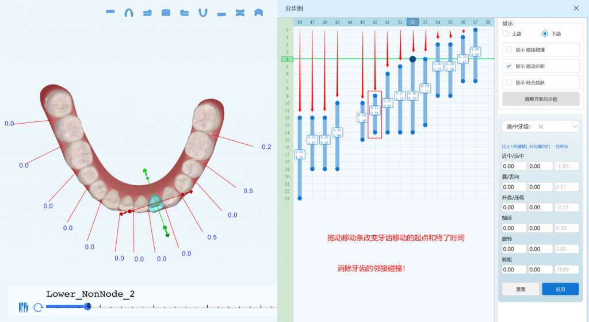Select tooth 32 column header
This screenshot has height=322, width=589.
tap(412, 22)
